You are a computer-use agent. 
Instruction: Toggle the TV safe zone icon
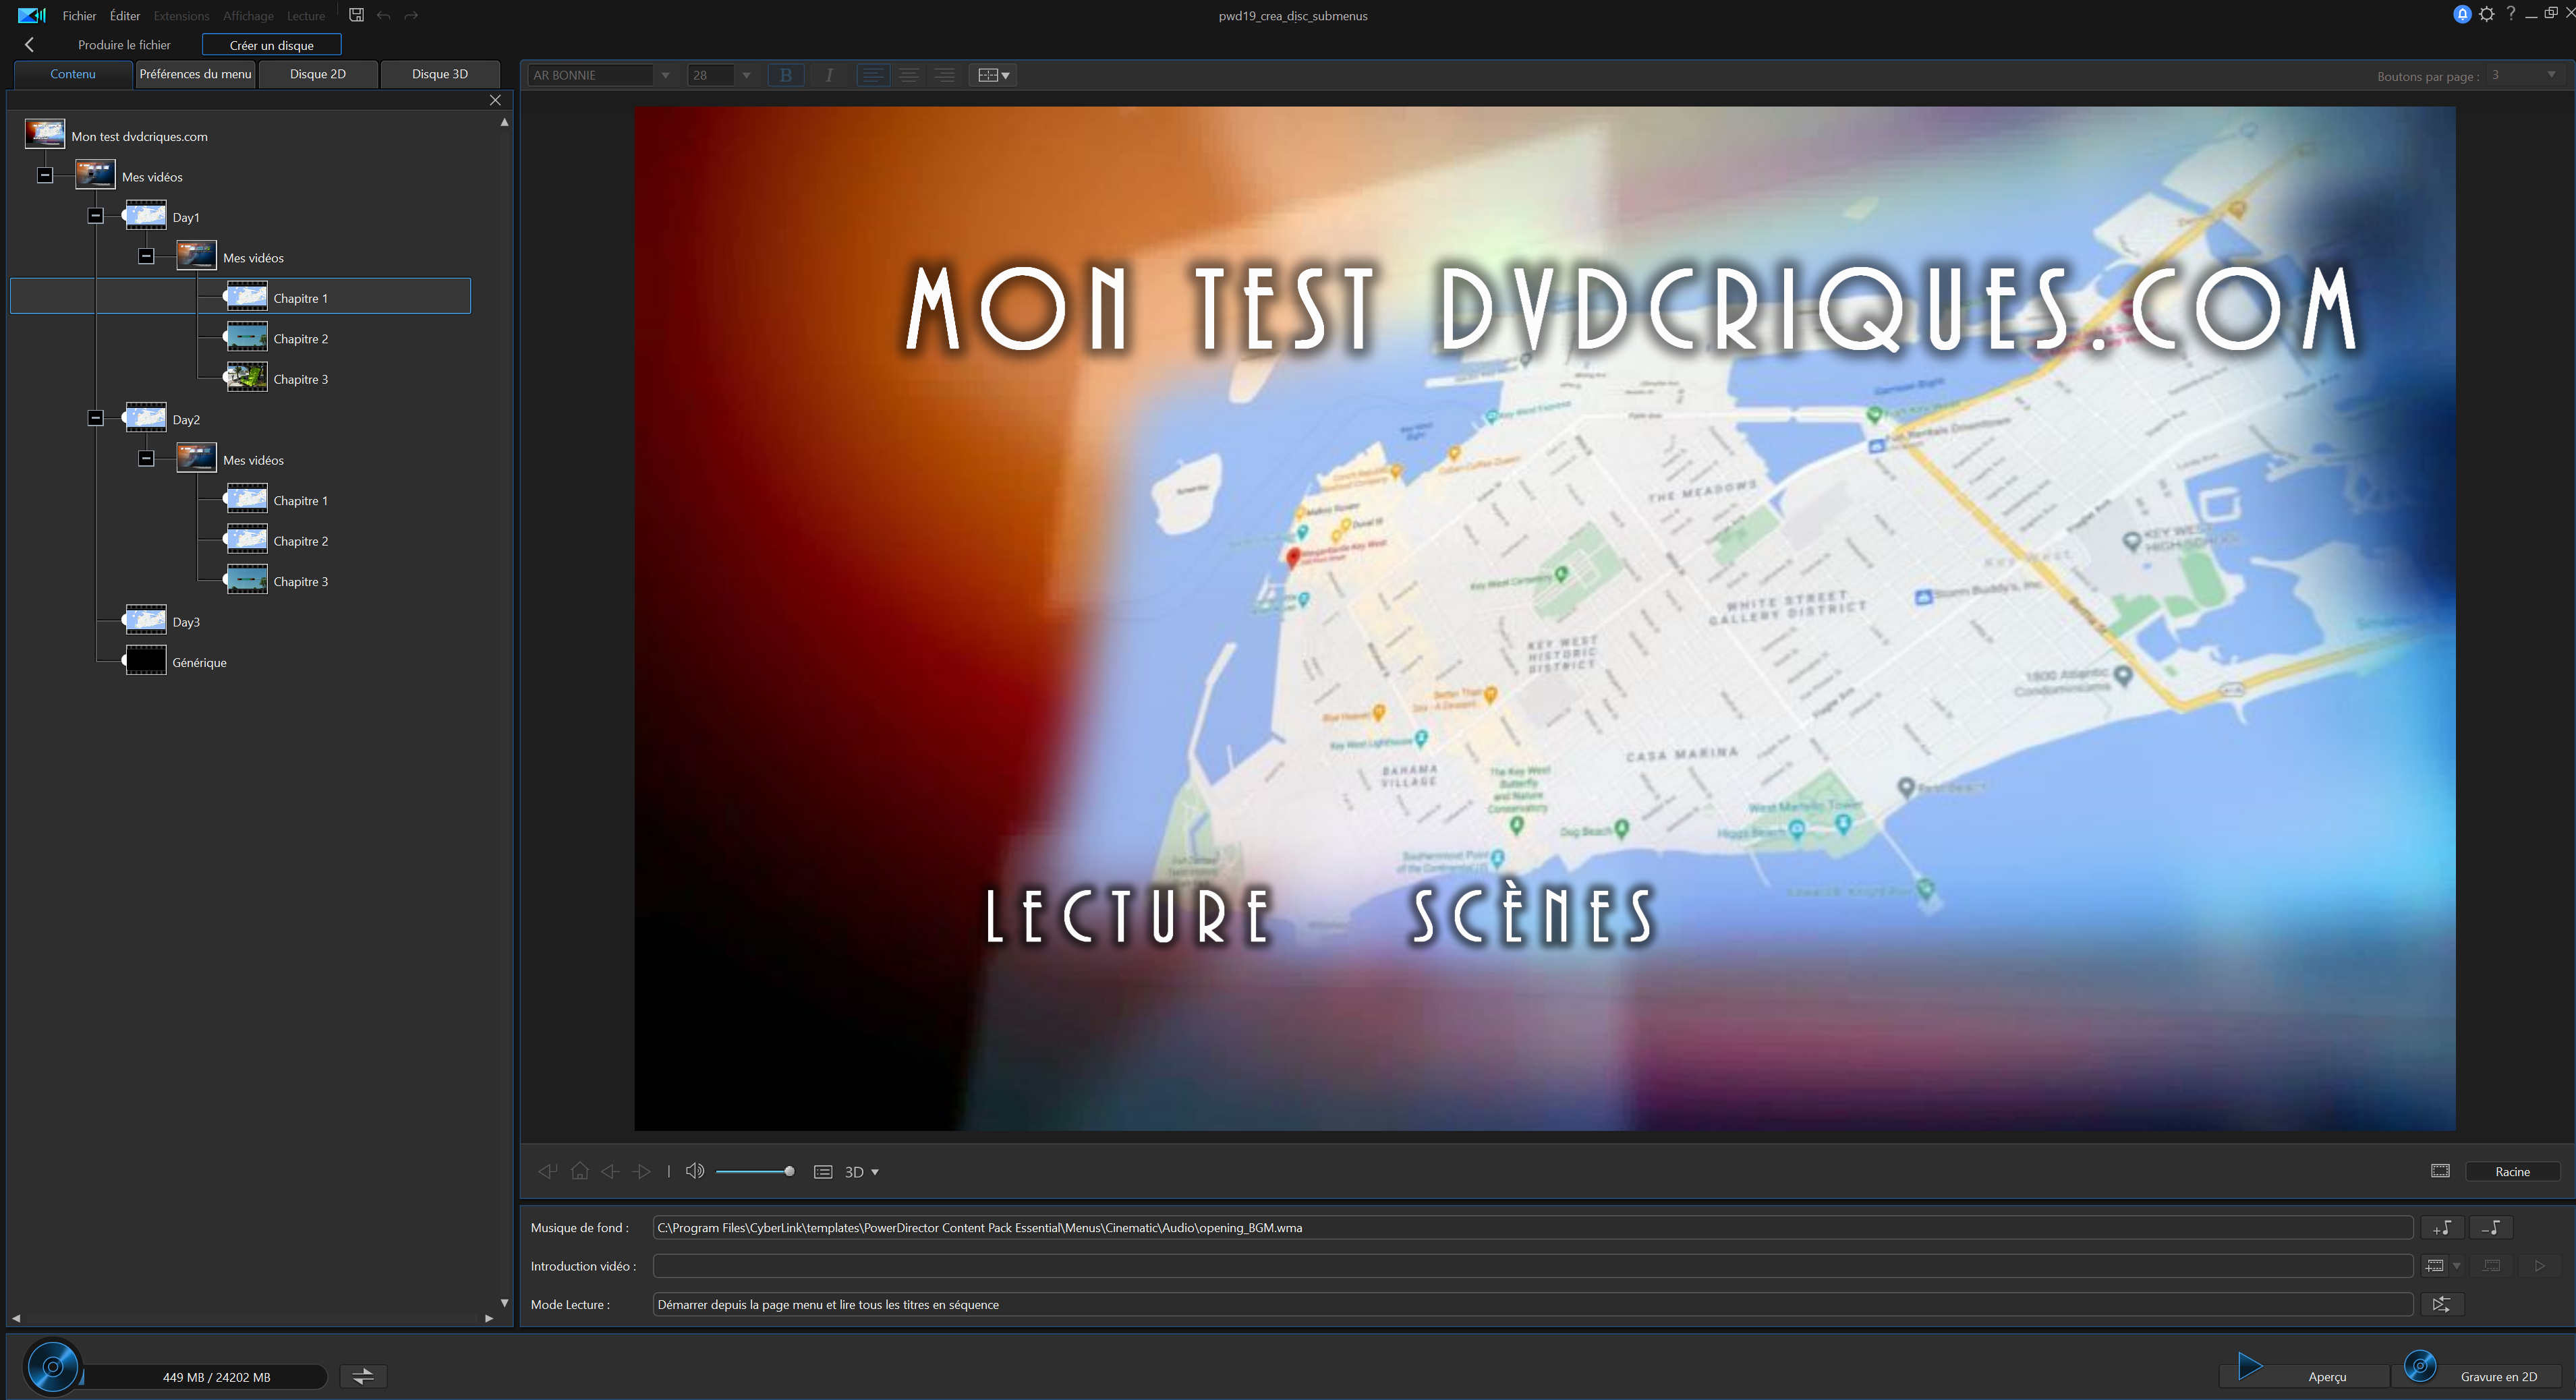tap(2440, 1171)
